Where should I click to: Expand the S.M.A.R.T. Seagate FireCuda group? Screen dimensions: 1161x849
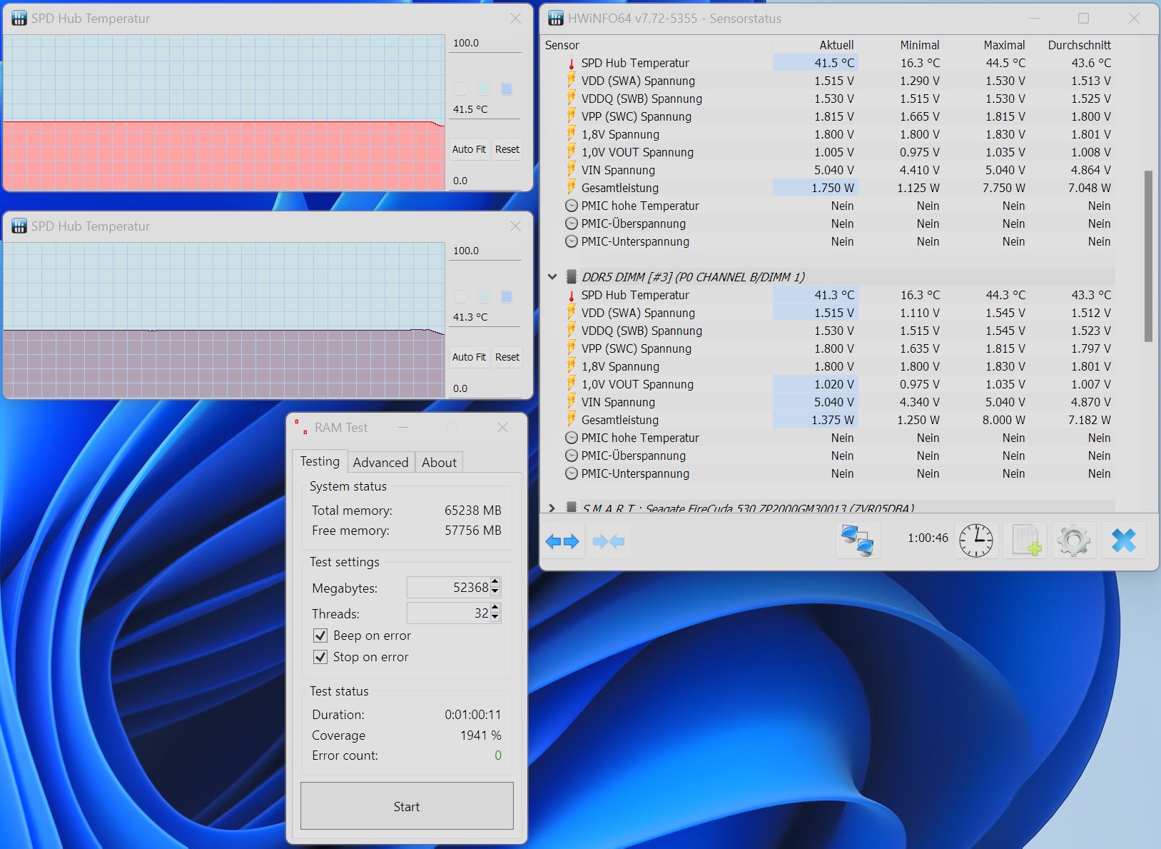tap(552, 508)
